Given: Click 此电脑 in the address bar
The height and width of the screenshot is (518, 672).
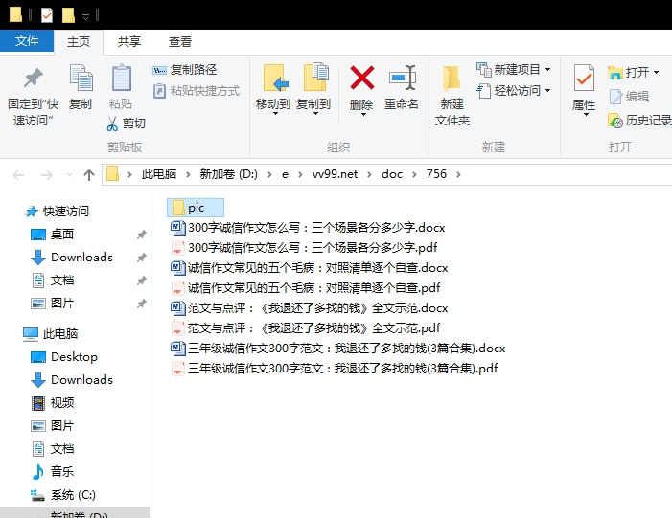Looking at the screenshot, I should [x=159, y=174].
